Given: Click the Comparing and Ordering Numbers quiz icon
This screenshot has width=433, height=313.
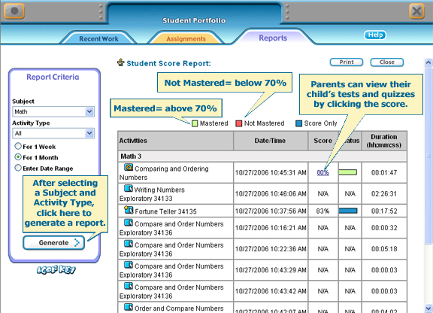Looking at the screenshot, I should coord(129,167).
